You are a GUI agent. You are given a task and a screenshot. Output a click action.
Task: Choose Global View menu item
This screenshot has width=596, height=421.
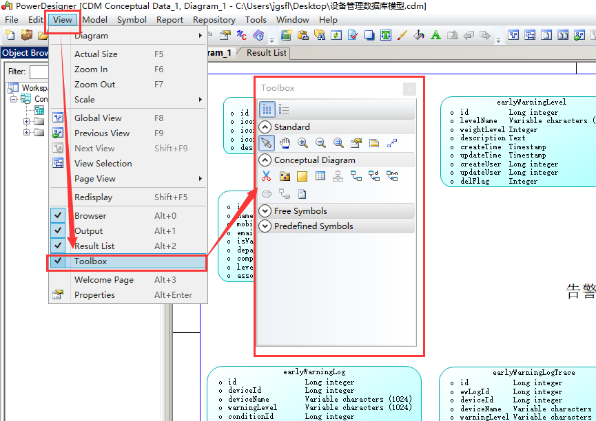[x=128, y=118]
